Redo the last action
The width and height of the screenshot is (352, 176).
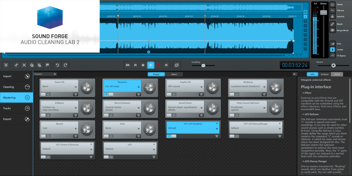[x=65, y=65]
